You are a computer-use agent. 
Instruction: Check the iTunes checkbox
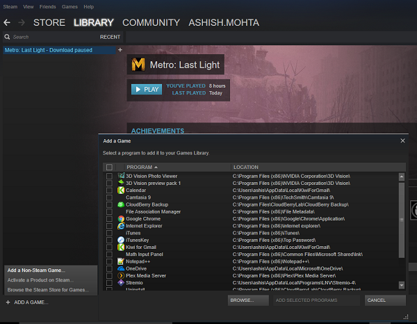[109, 233]
